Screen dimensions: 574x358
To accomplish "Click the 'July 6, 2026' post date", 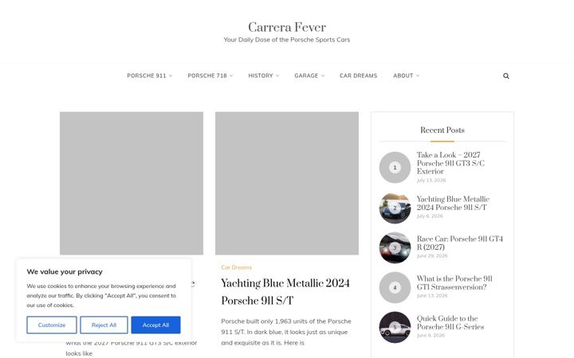I will 430,216.
